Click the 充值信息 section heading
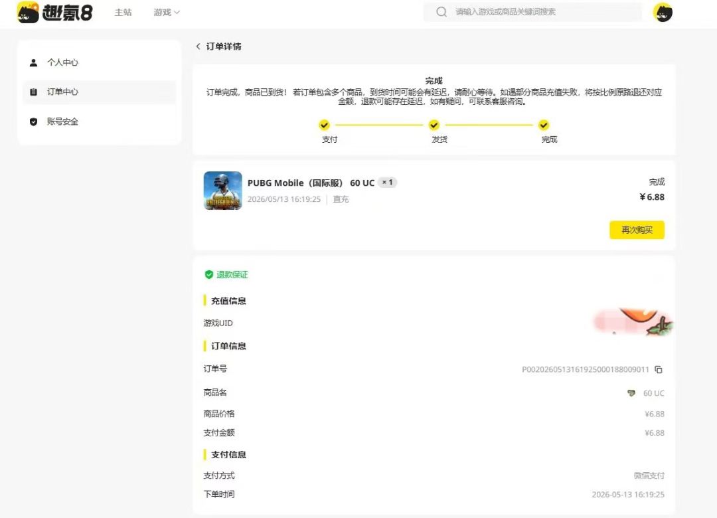The image size is (717, 518). point(228,301)
